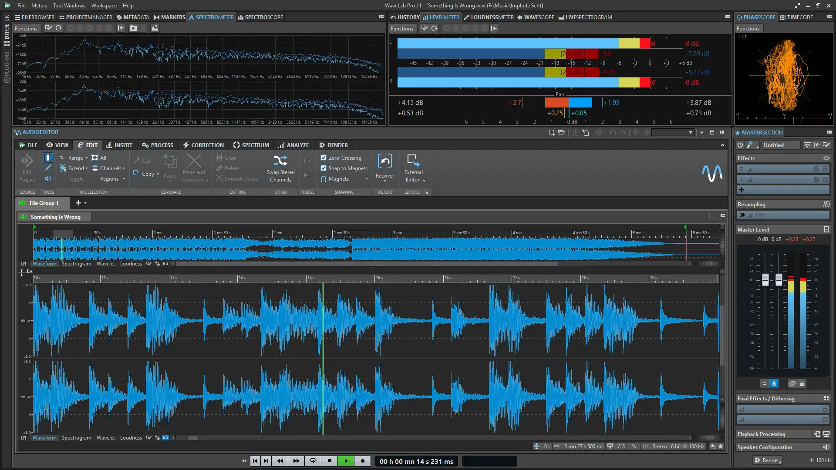
Task: Click the Record button in transport
Action: 362,461
